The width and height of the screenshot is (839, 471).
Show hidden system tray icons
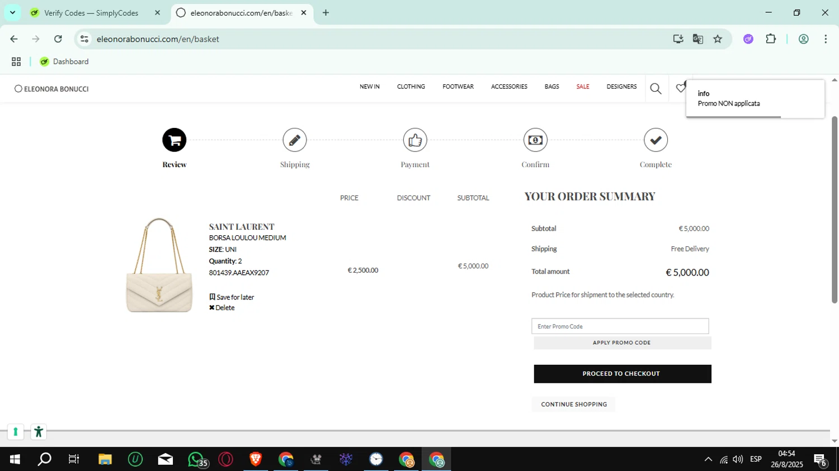click(708, 459)
